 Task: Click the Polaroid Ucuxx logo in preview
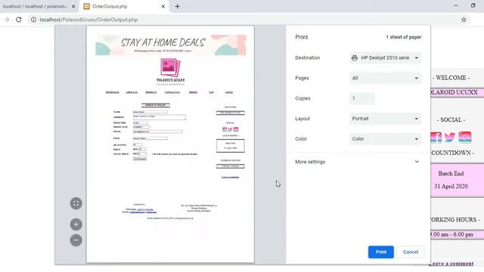[170, 72]
